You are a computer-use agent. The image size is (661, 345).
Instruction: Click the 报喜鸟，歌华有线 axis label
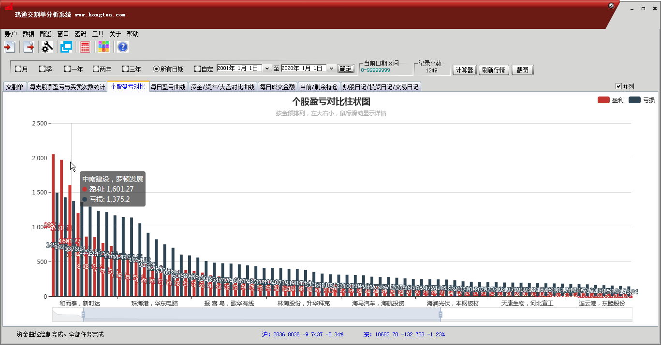point(229,304)
